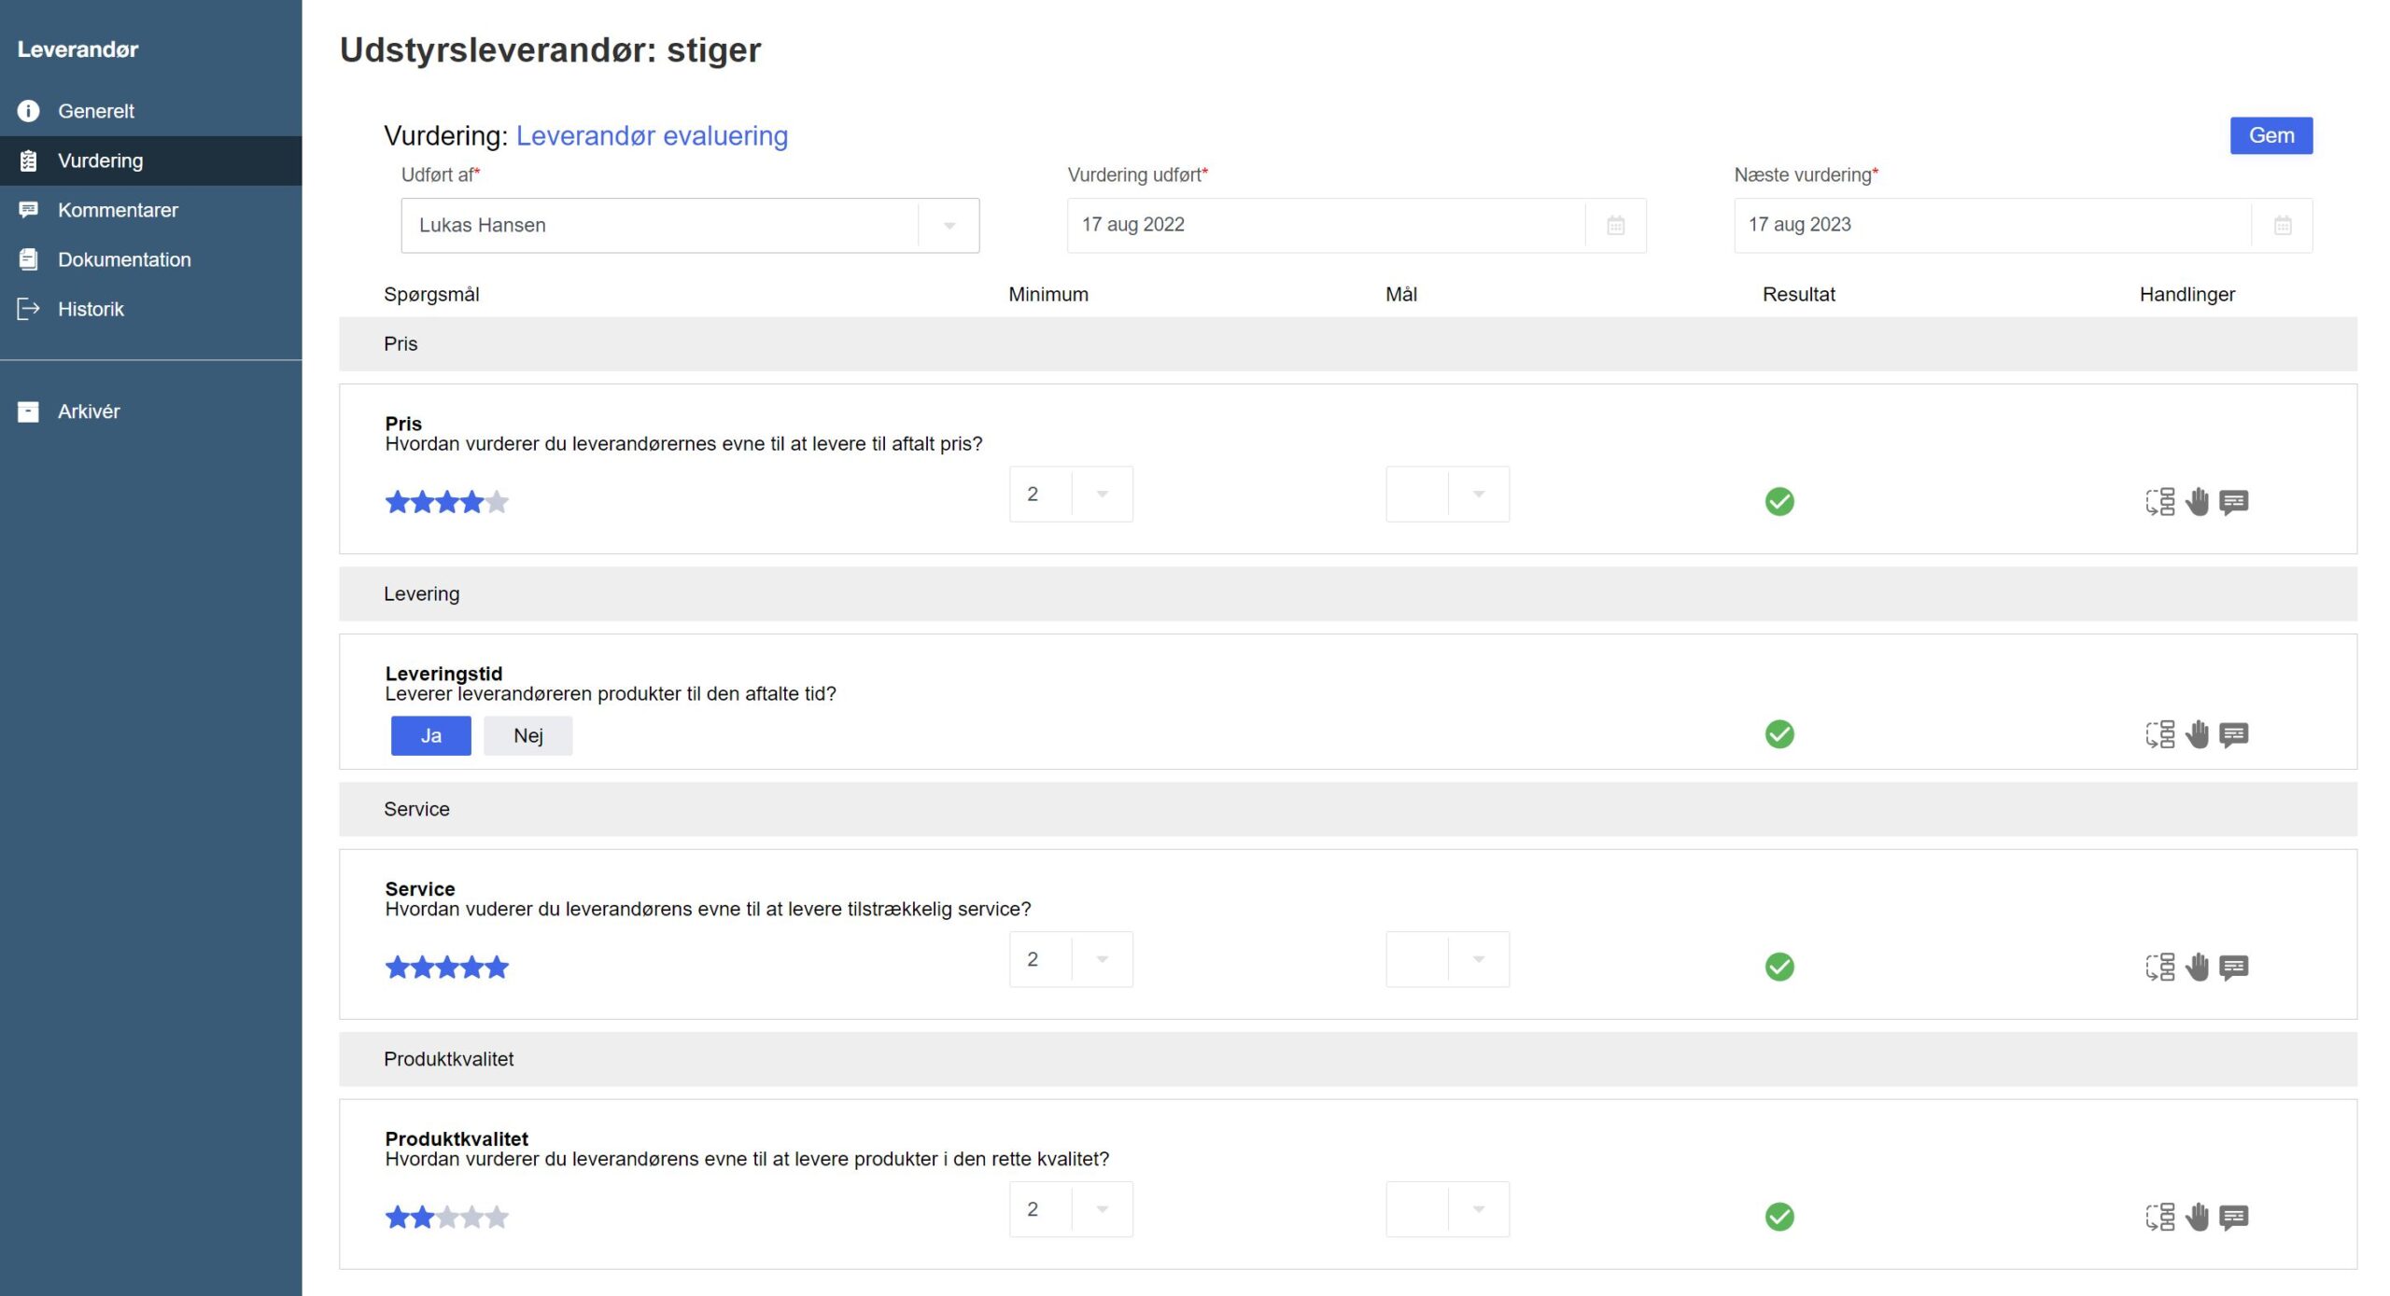The width and height of the screenshot is (2390, 1296).
Task: Open the Mål dropdown for Service
Action: [x=1447, y=959]
